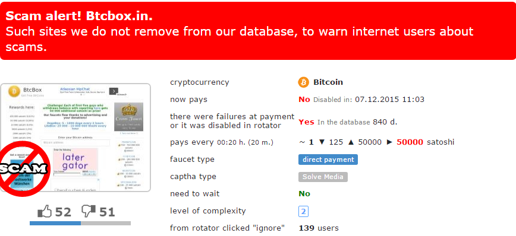Select the Solve Media captcha tag
This screenshot has height=236, width=516.
[x=323, y=177]
